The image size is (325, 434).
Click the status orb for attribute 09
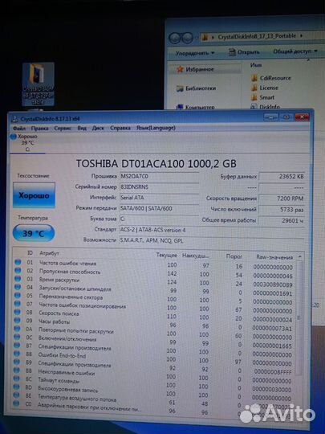pyautogui.click(x=17, y=321)
